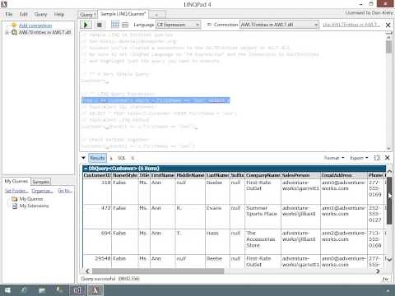This screenshot has width=395, height=296.
Task: Click the results horizontal scrollbar thumb
Action: (x=158, y=271)
